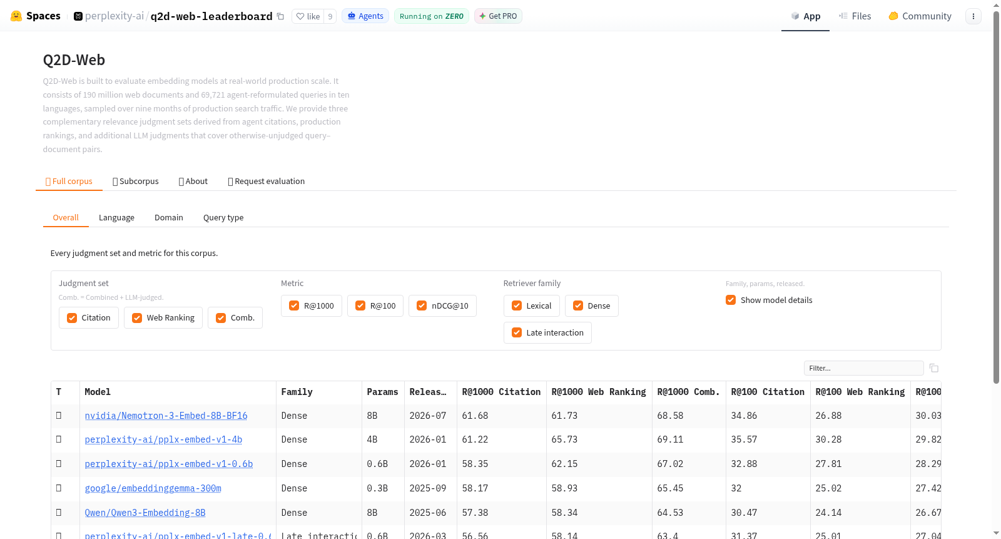This screenshot has width=1001, height=539.
Task: Disable the R@1000 metric
Action: tap(294, 306)
